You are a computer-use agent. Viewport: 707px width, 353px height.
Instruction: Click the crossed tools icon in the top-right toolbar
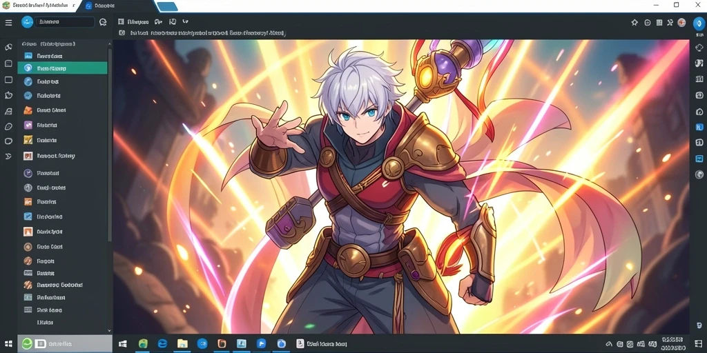tap(670, 22)
